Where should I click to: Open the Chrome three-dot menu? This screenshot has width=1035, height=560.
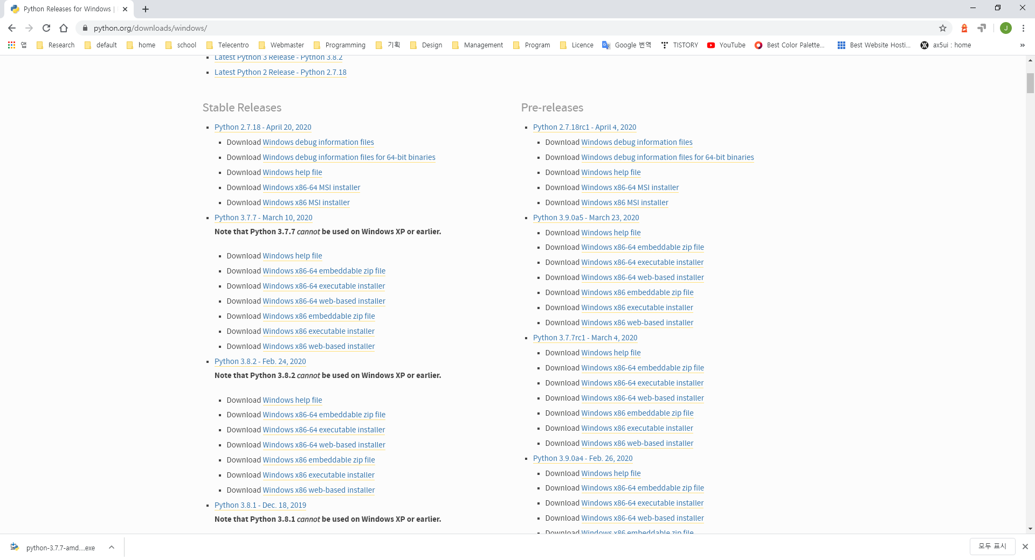click(1023, 28)
